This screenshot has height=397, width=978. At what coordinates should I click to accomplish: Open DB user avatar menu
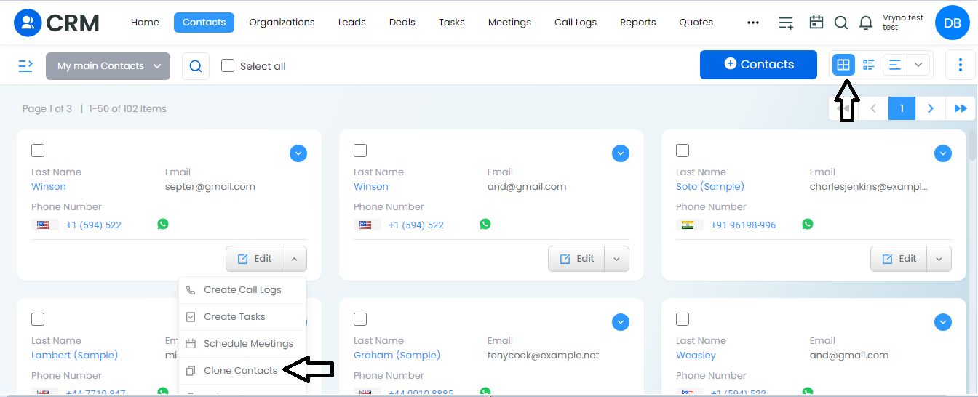[953, 23]
